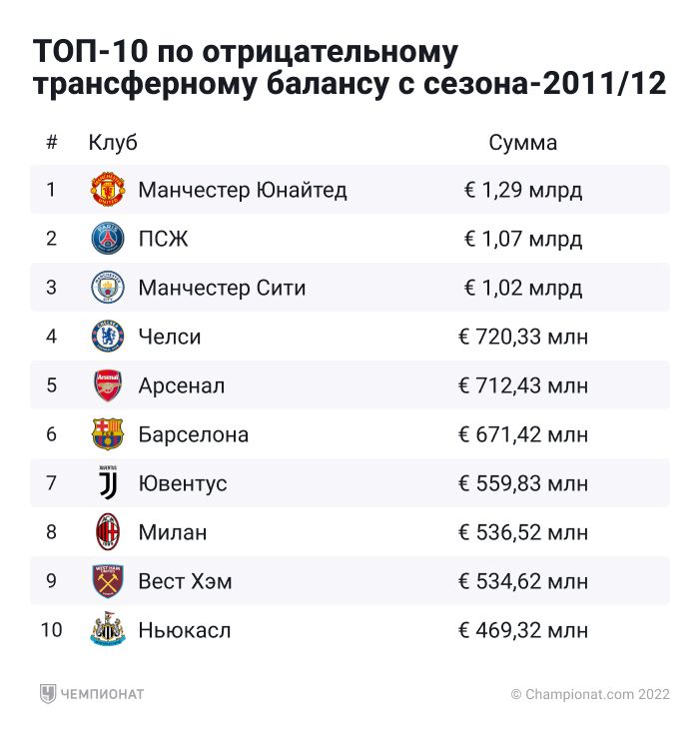Viewport: 700px width, 729px height.
Task: Click the Barcelona club crest
Action: click(108, 434)
